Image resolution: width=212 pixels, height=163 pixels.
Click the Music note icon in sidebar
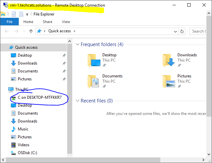tap(13, 129)
